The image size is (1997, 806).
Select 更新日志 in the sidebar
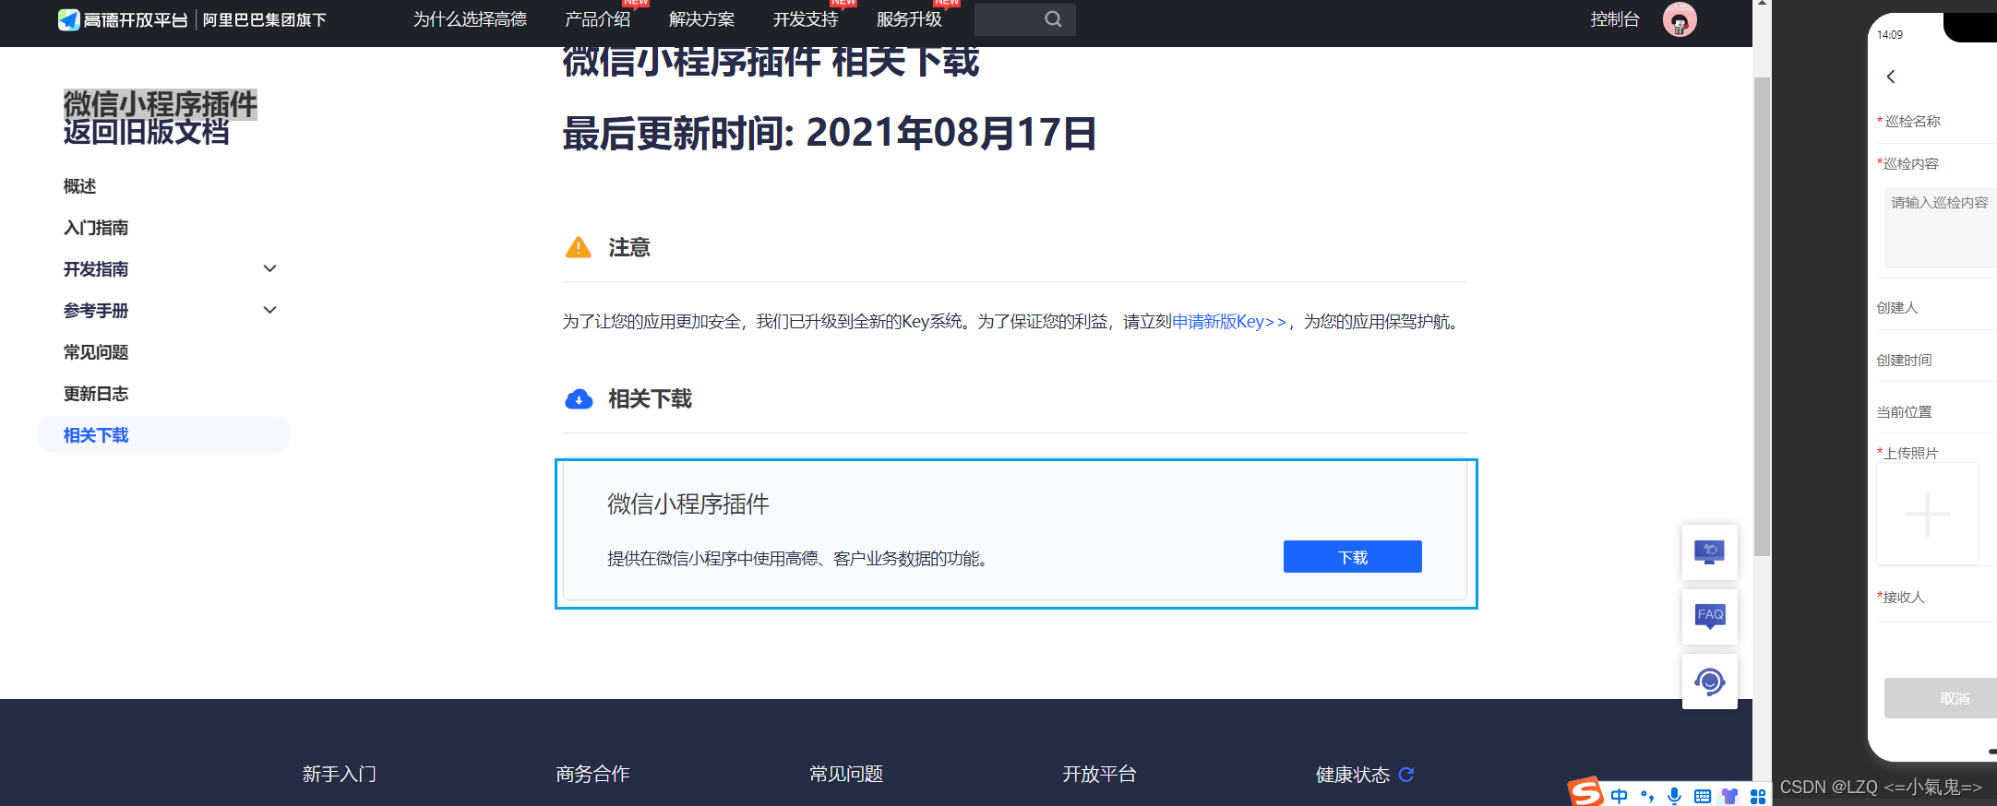(96, 394)
